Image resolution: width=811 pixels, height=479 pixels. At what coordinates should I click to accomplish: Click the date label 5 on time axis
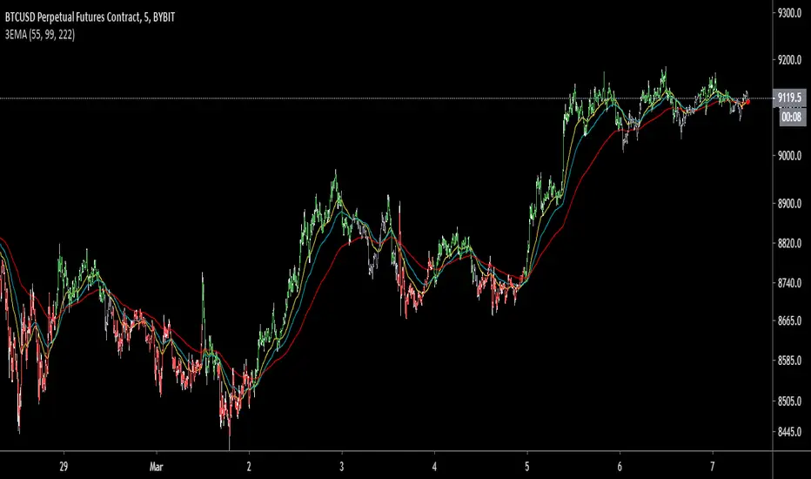pyautogui.click(x=527, y=467)
